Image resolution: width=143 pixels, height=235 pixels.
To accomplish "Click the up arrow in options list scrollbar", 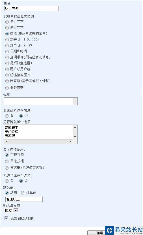I will (x=75, y=127).
